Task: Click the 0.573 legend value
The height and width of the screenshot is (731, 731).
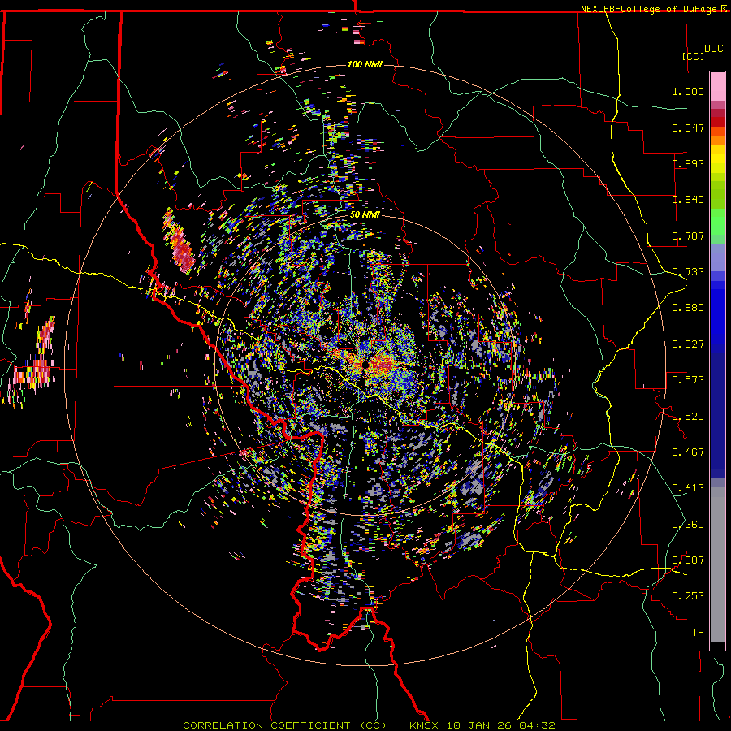Action: [x=688, y=380]
